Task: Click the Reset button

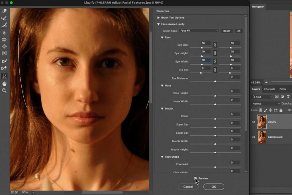Action: click(226, 31)
